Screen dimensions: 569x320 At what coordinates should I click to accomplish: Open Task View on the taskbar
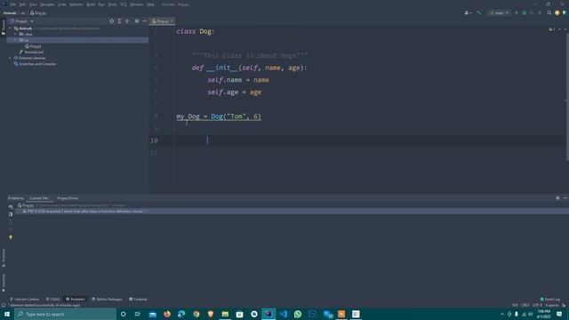(x=138, y=314)
